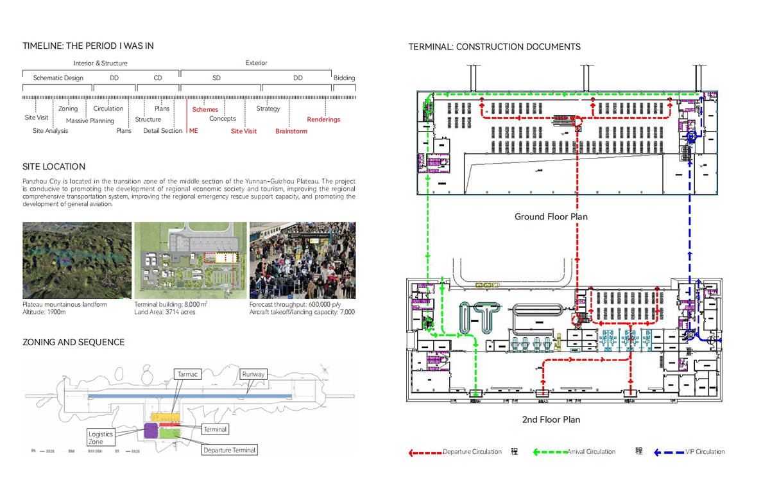Screen dimensions: 770x498
Task: Click the red 'Site Visit' timeline item
Action: (x=244, y=131)
